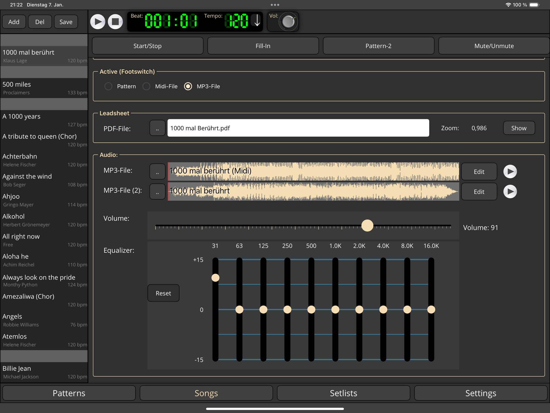Select the Pattern footswitch radio button
The image size is (550, 413).
(x=108, y=86)
